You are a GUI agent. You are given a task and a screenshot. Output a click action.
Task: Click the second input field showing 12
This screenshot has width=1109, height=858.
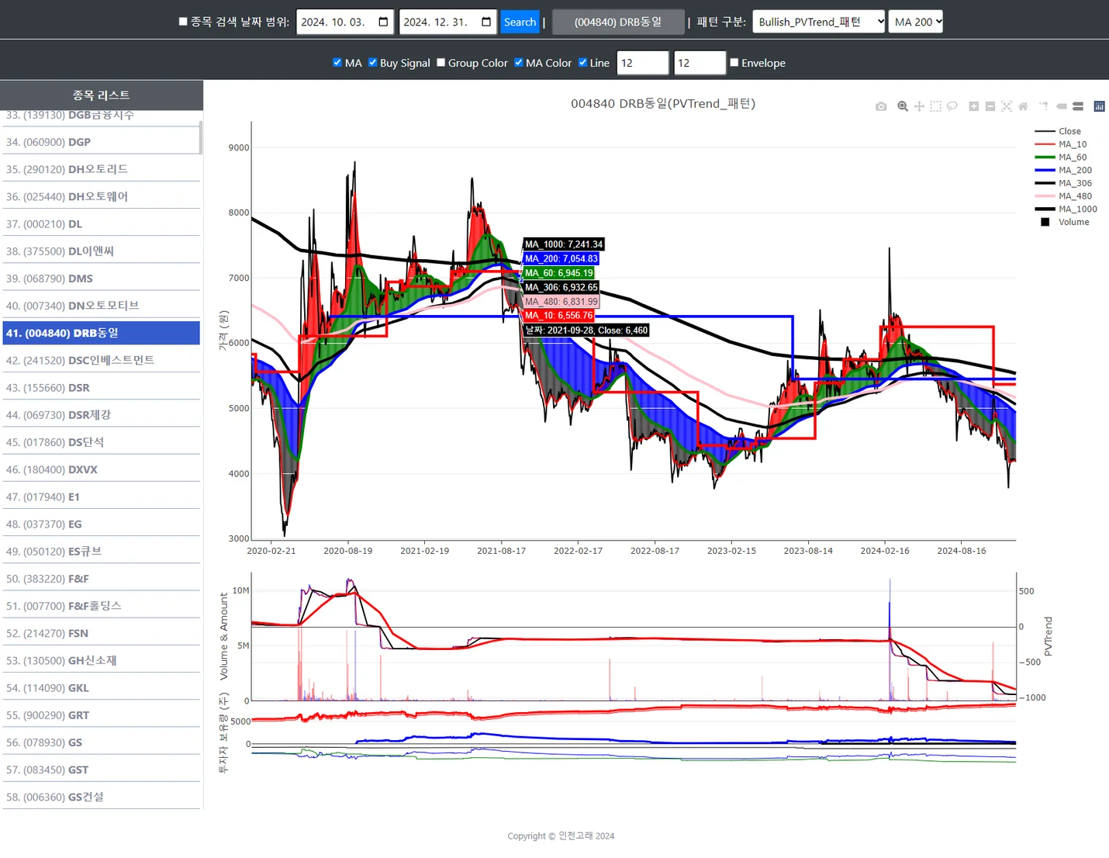(x=700, y=63)
